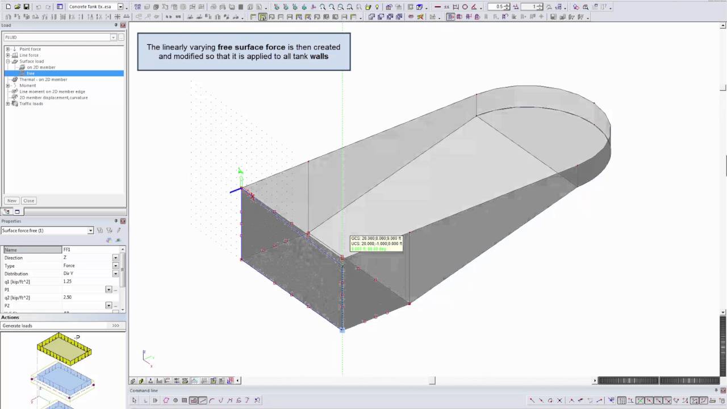Close the Command line panel
The width and height of the screenshot is (727, 409).
pyautogui.click(x=723, y=390)
